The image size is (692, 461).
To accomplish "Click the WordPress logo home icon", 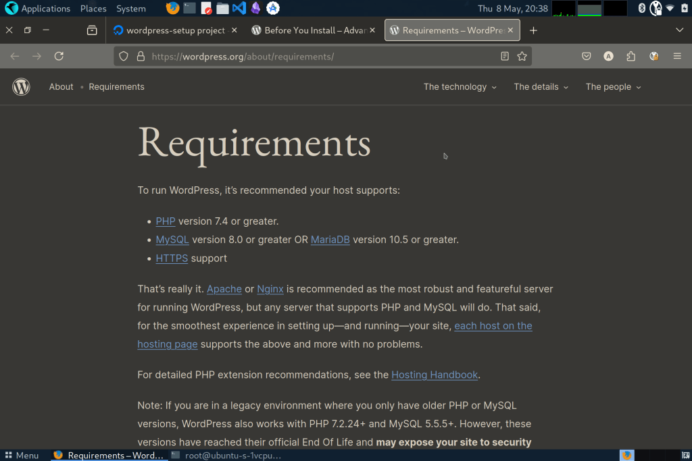I will 21,86.
